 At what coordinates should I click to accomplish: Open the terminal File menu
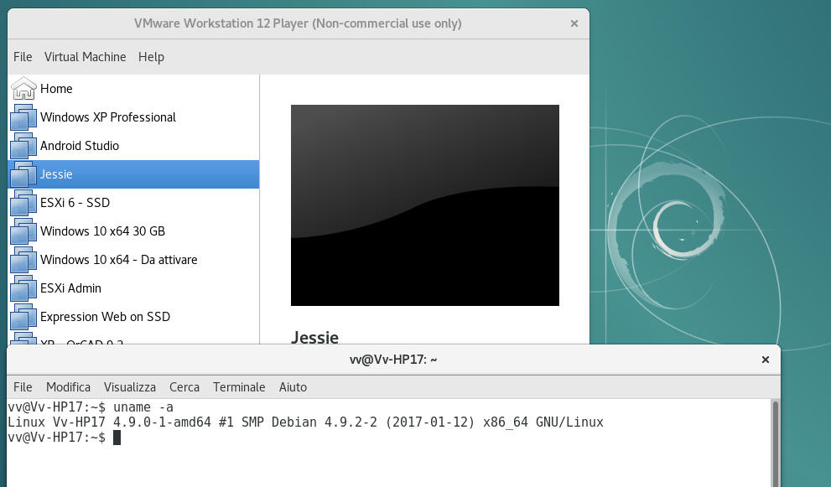click(x=23, y=387)
